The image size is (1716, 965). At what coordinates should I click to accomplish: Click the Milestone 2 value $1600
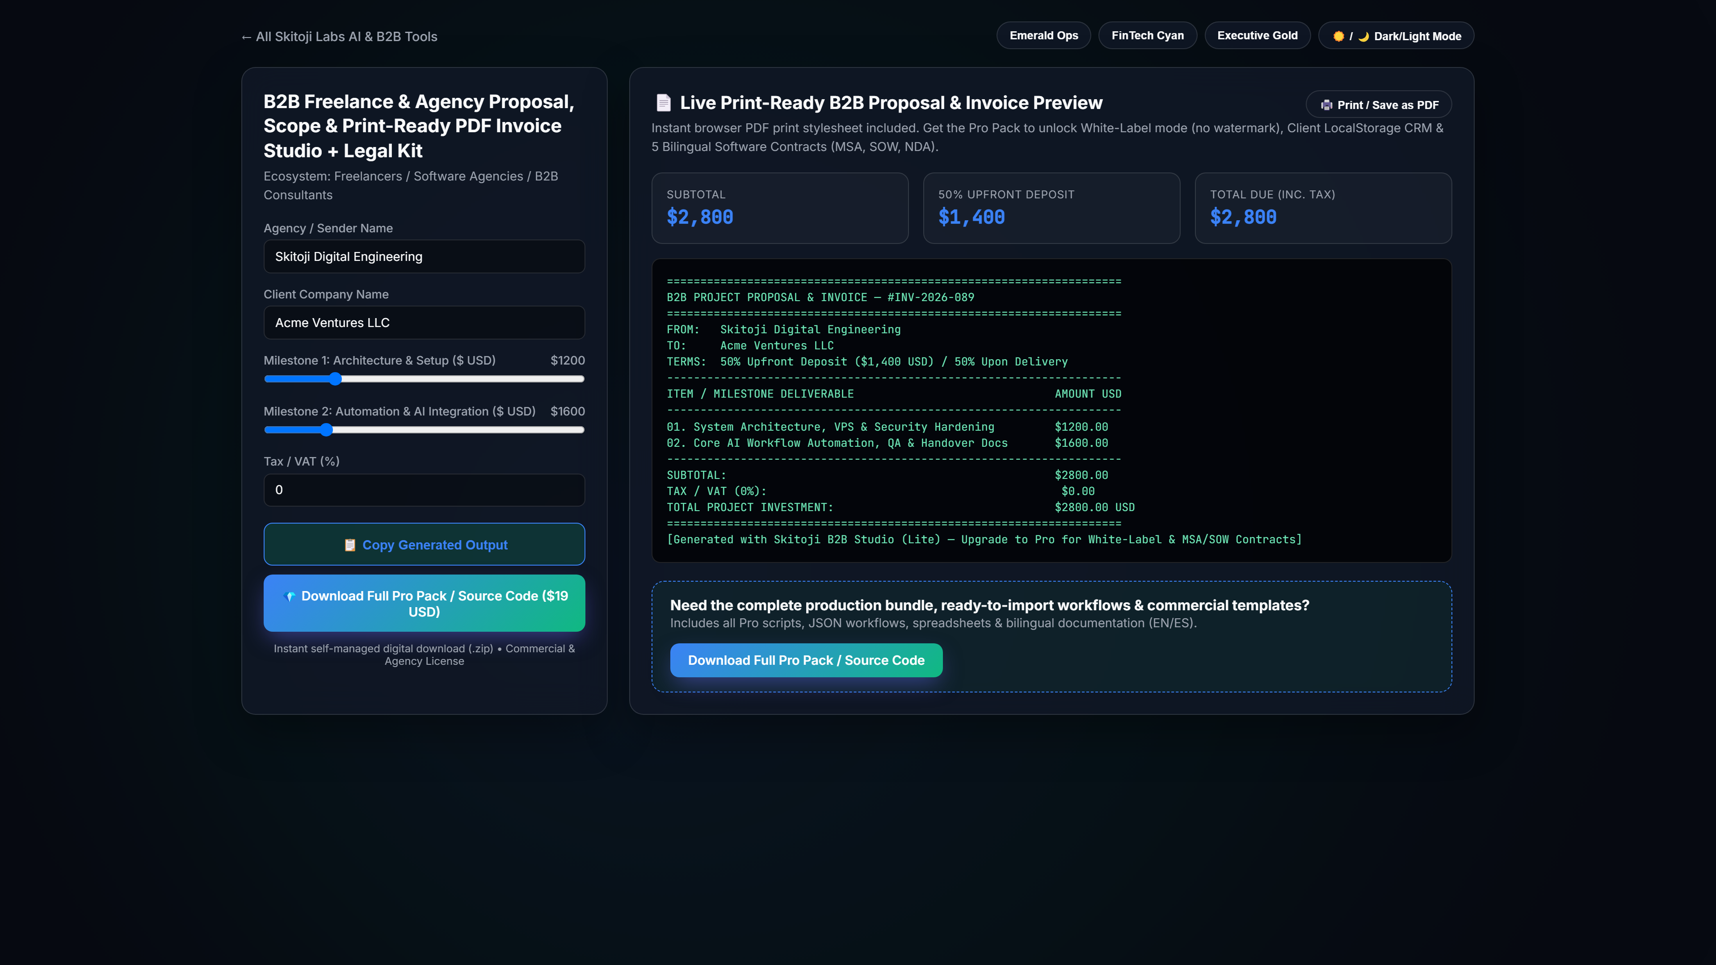click(x=568, y=411)
